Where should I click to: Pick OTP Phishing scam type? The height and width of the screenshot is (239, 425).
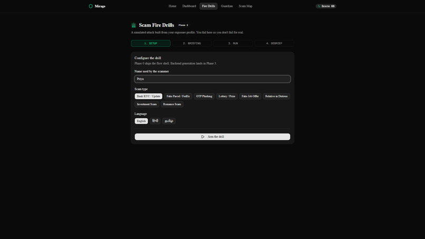pyautogui.click(x=204, y=97)
